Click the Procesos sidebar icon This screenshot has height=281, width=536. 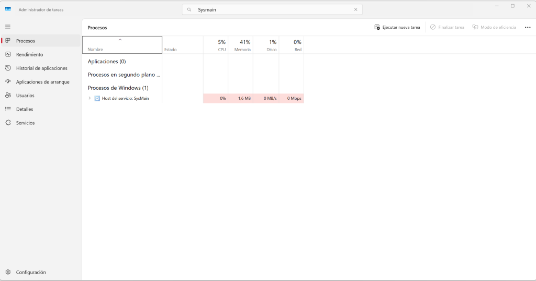pyautogui.click(x=8, y=41)
